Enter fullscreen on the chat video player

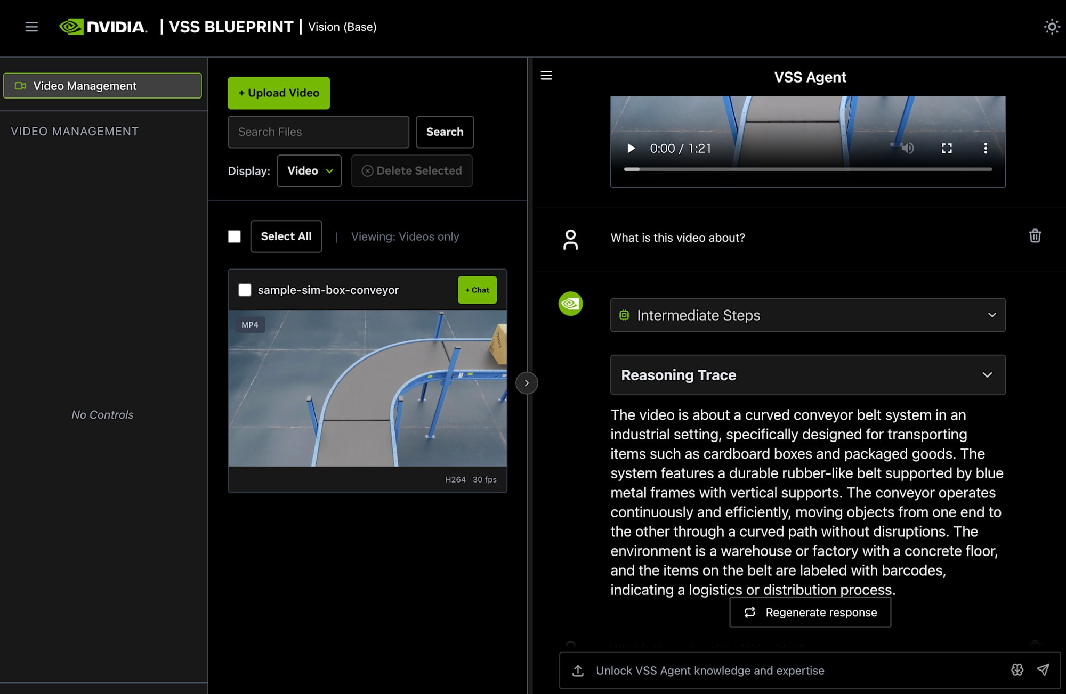pos(947,148)
